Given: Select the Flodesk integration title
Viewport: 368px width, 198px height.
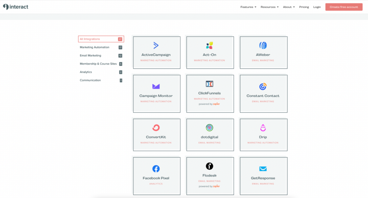Looking at the screenshot, I should [210, 175].
